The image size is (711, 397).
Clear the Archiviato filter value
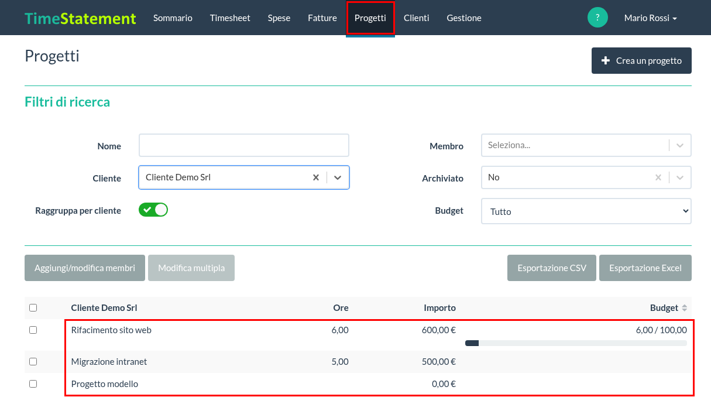point(658,177)
